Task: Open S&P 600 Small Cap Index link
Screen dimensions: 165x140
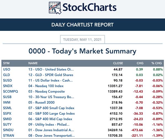Action: tap(51, 108)
